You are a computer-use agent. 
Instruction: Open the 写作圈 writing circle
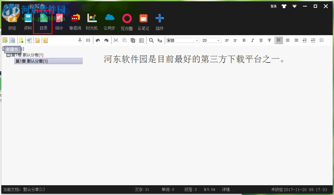[x=127, y=21]
